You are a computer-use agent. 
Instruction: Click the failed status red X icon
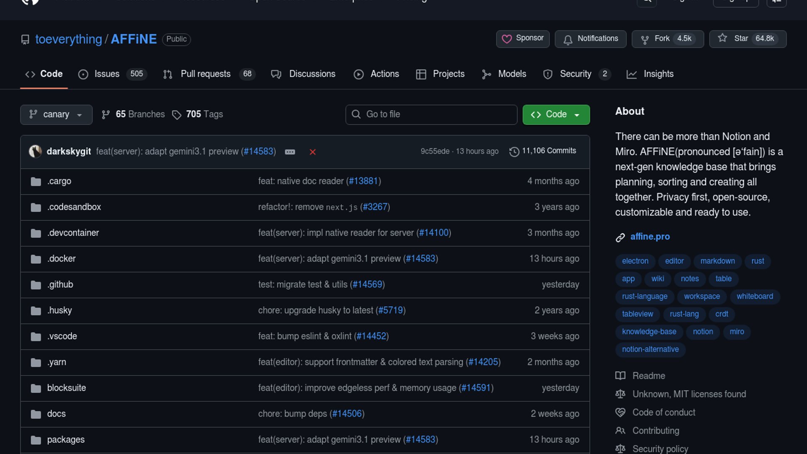(312, 152)
